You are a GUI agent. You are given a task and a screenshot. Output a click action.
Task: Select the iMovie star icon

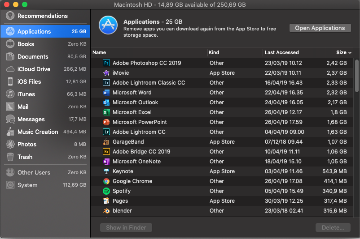click(x=106, y=73)
